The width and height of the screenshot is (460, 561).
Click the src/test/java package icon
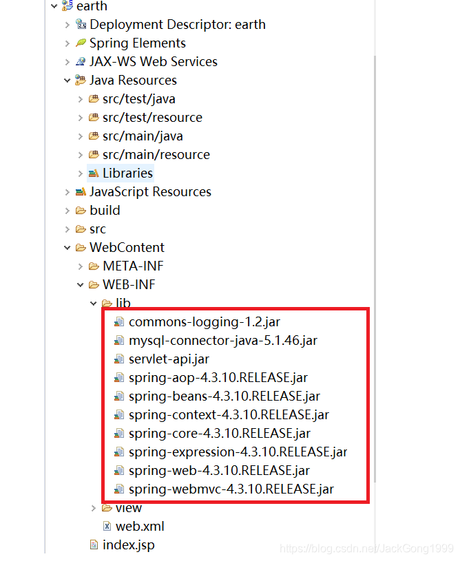point(94,98)
